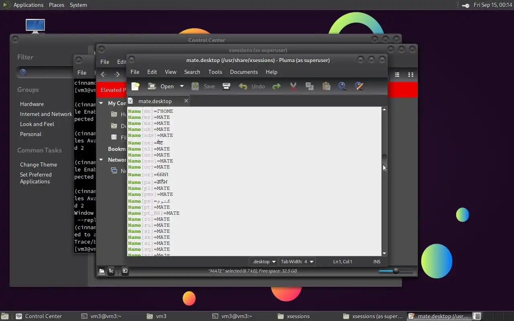
Task: Open Pluma Edit menu
Action: coord(152,72)
